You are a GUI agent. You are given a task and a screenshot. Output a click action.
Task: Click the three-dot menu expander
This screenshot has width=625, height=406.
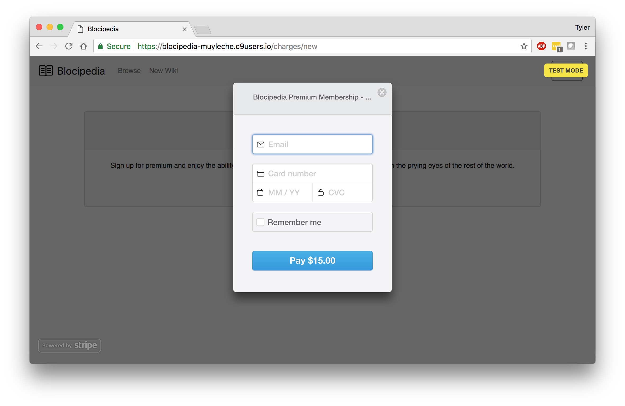tap(585, 46)
